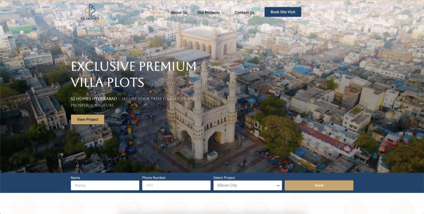Click the gold View Project button
Image resolution: width=424 pixels, height=214 pixels.
click(x=87, y=119)
